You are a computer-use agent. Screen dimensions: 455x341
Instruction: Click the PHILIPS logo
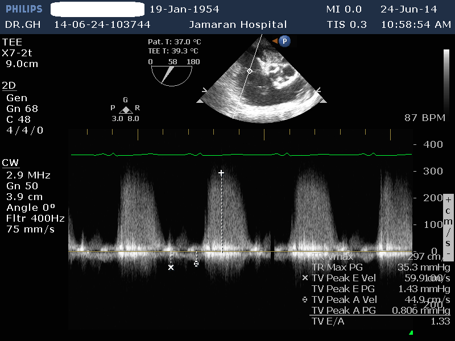pyautogui.click(x=23, y=10)
